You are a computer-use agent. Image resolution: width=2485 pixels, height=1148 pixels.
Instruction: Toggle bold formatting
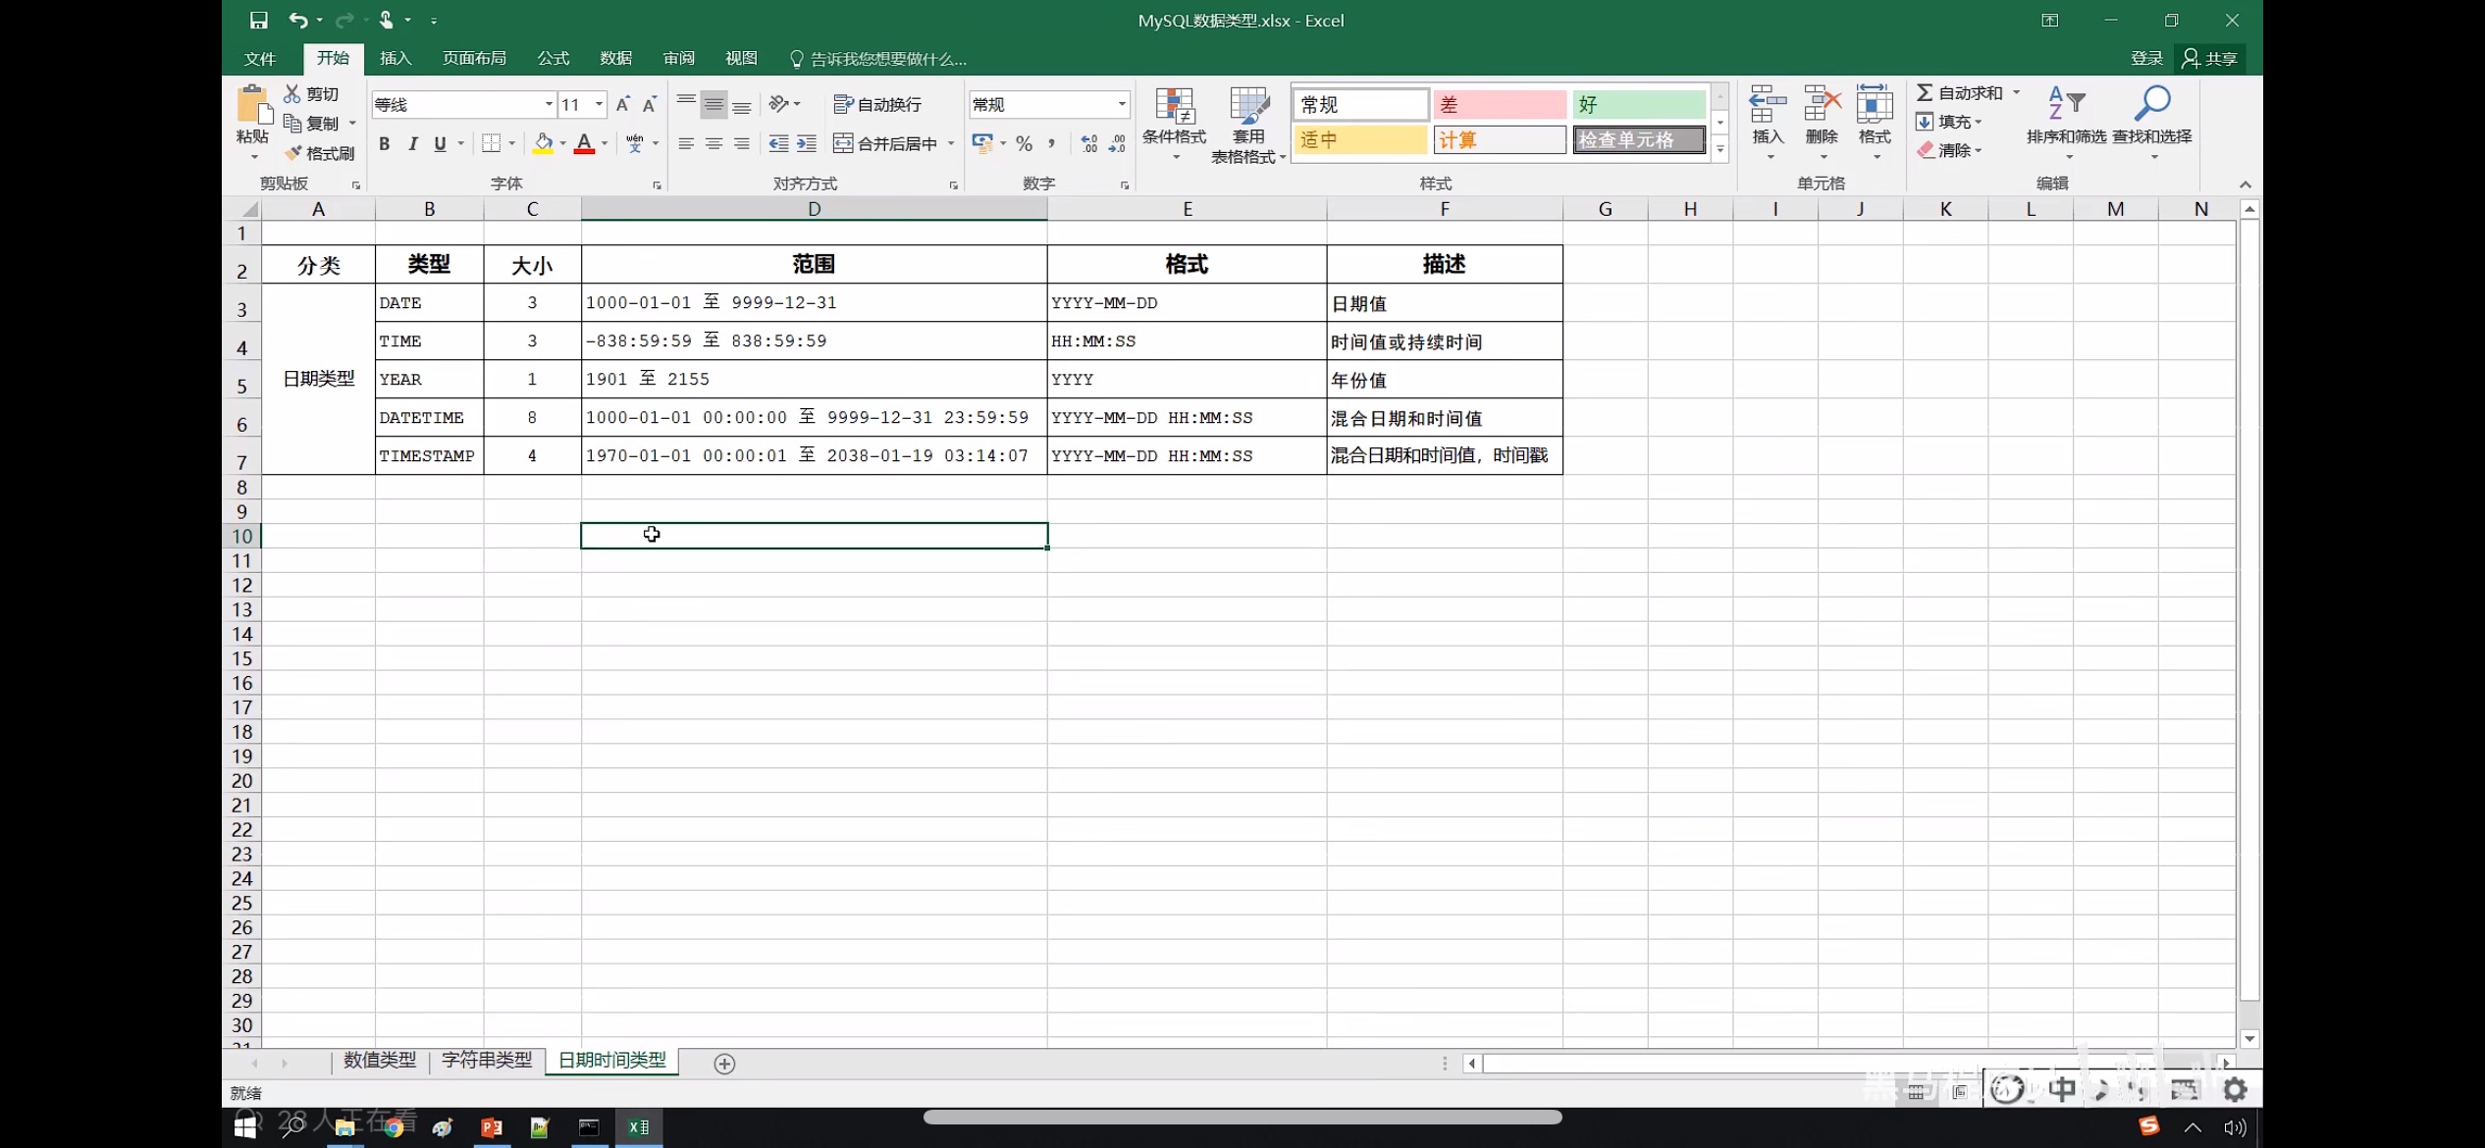point(384,143)
